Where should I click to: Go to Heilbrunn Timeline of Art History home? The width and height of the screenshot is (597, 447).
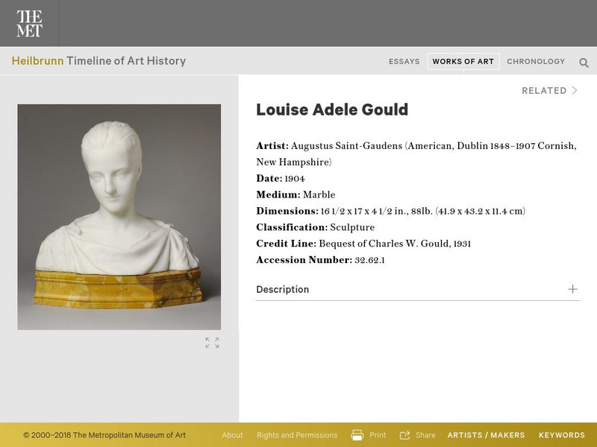click(99, 61)
